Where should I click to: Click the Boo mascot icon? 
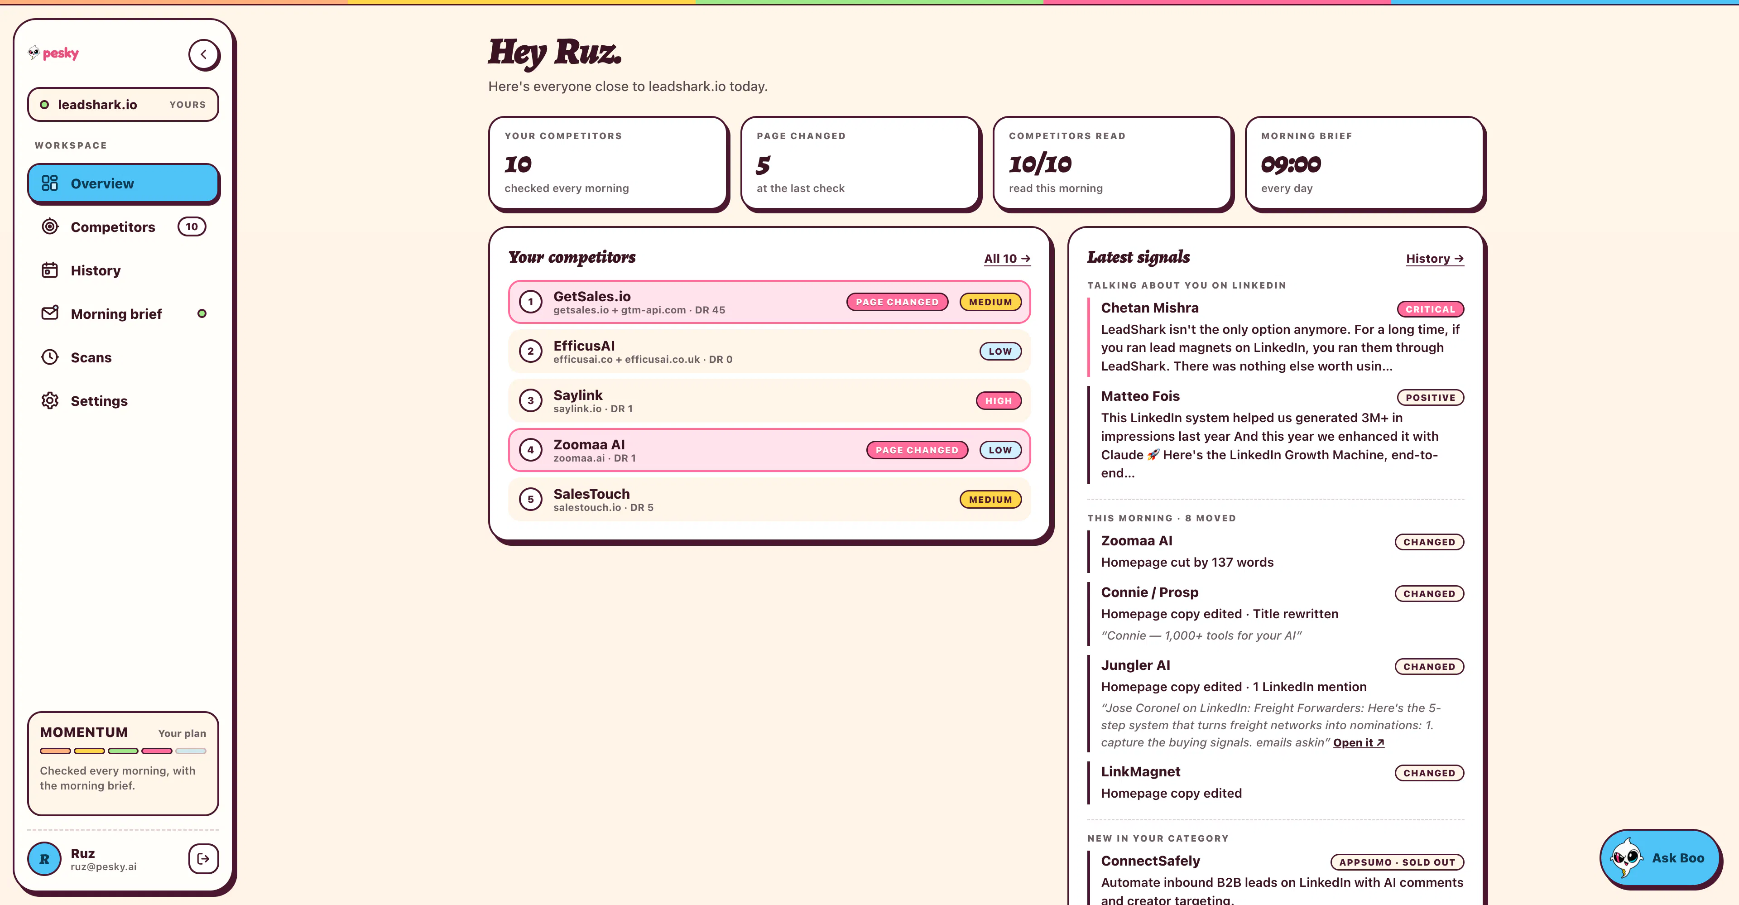[1626, 858]
